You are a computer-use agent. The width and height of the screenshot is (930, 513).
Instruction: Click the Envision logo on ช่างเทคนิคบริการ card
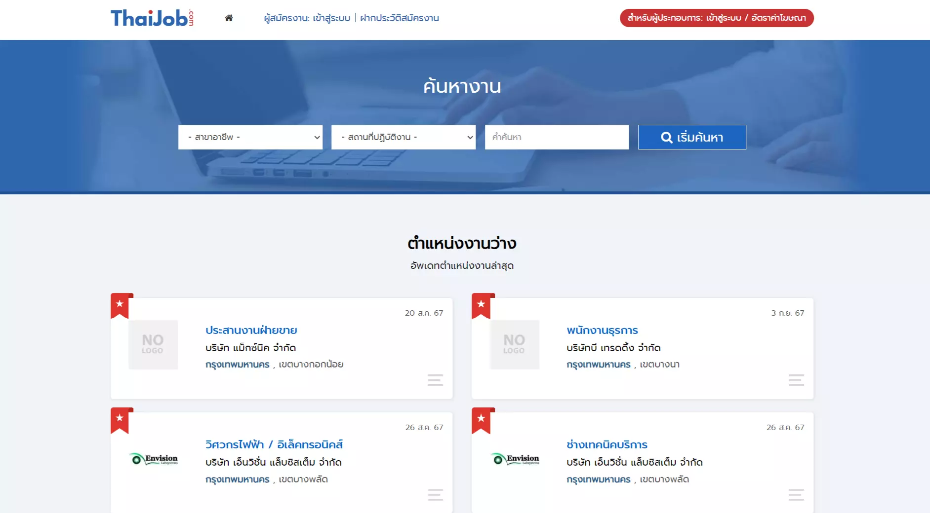click(x=515, y=459)
